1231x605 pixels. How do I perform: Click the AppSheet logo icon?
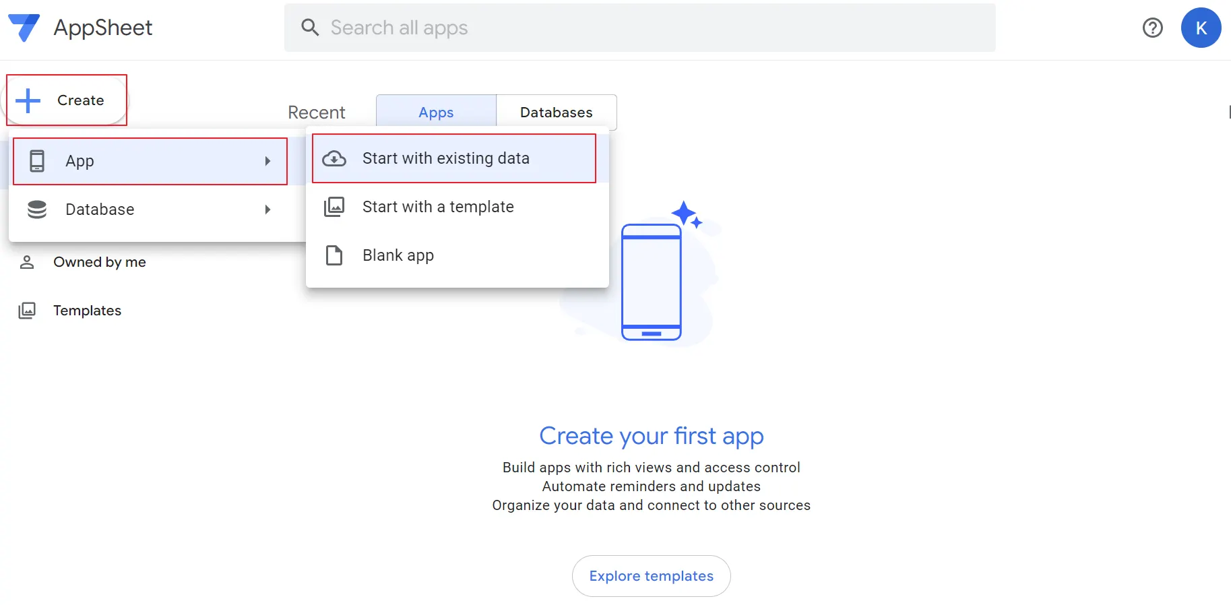pyautogui.click(x=24, y=28)
